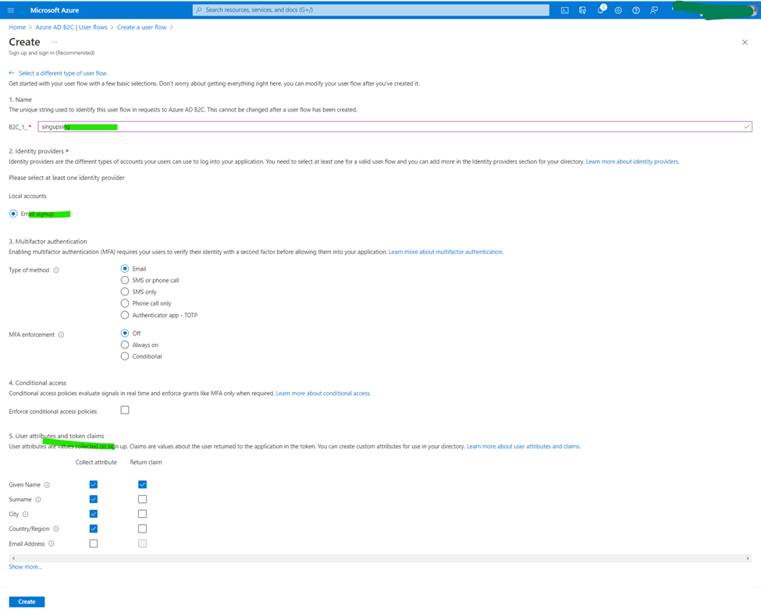761x616 pixels.
Task: Toggle City collect attribute checkbox
Action: coord(94,514)
